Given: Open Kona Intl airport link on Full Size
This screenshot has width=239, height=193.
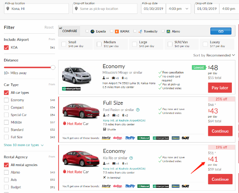Looking at the screenshot, I should point(124,120).
